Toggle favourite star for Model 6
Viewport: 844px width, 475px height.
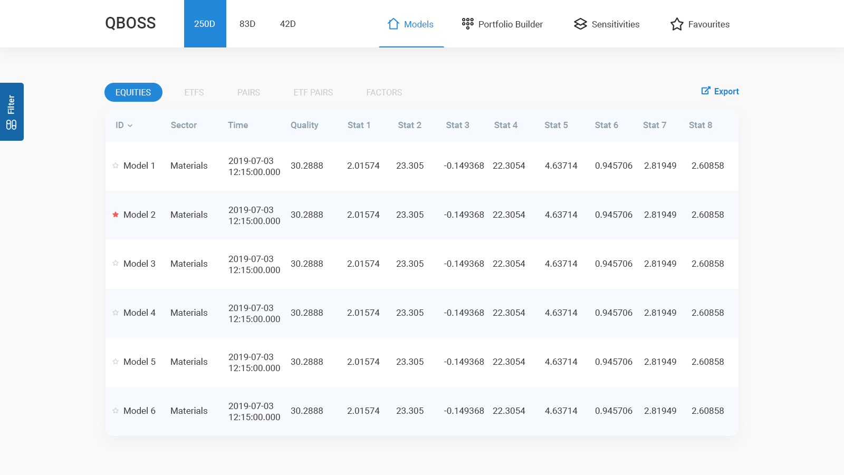(x=116, y=411)
